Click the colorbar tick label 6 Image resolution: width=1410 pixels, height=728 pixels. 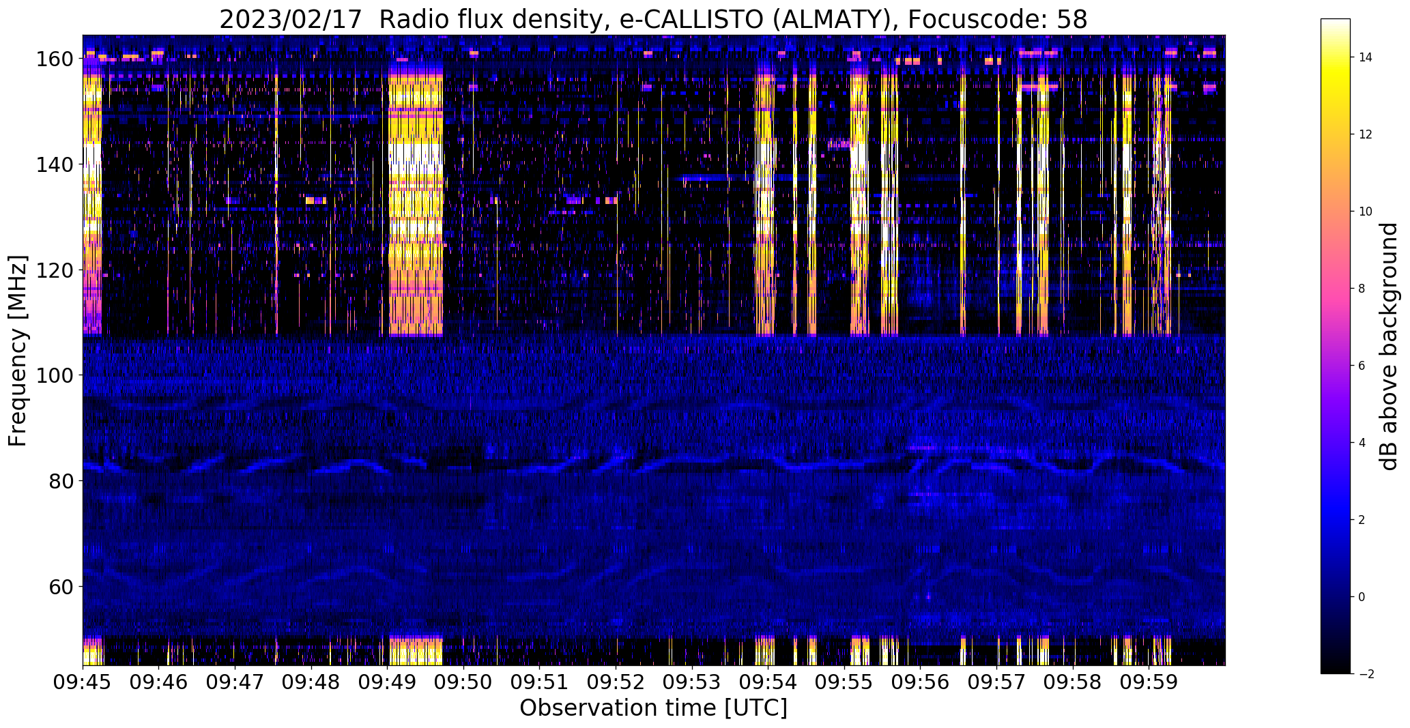pos(1362,366)
